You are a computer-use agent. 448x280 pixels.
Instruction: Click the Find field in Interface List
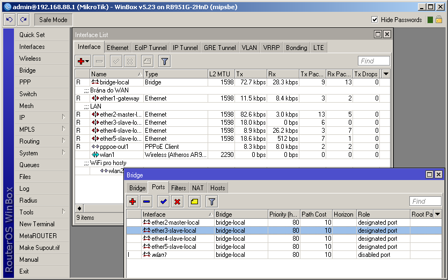[x=374, y=61]
